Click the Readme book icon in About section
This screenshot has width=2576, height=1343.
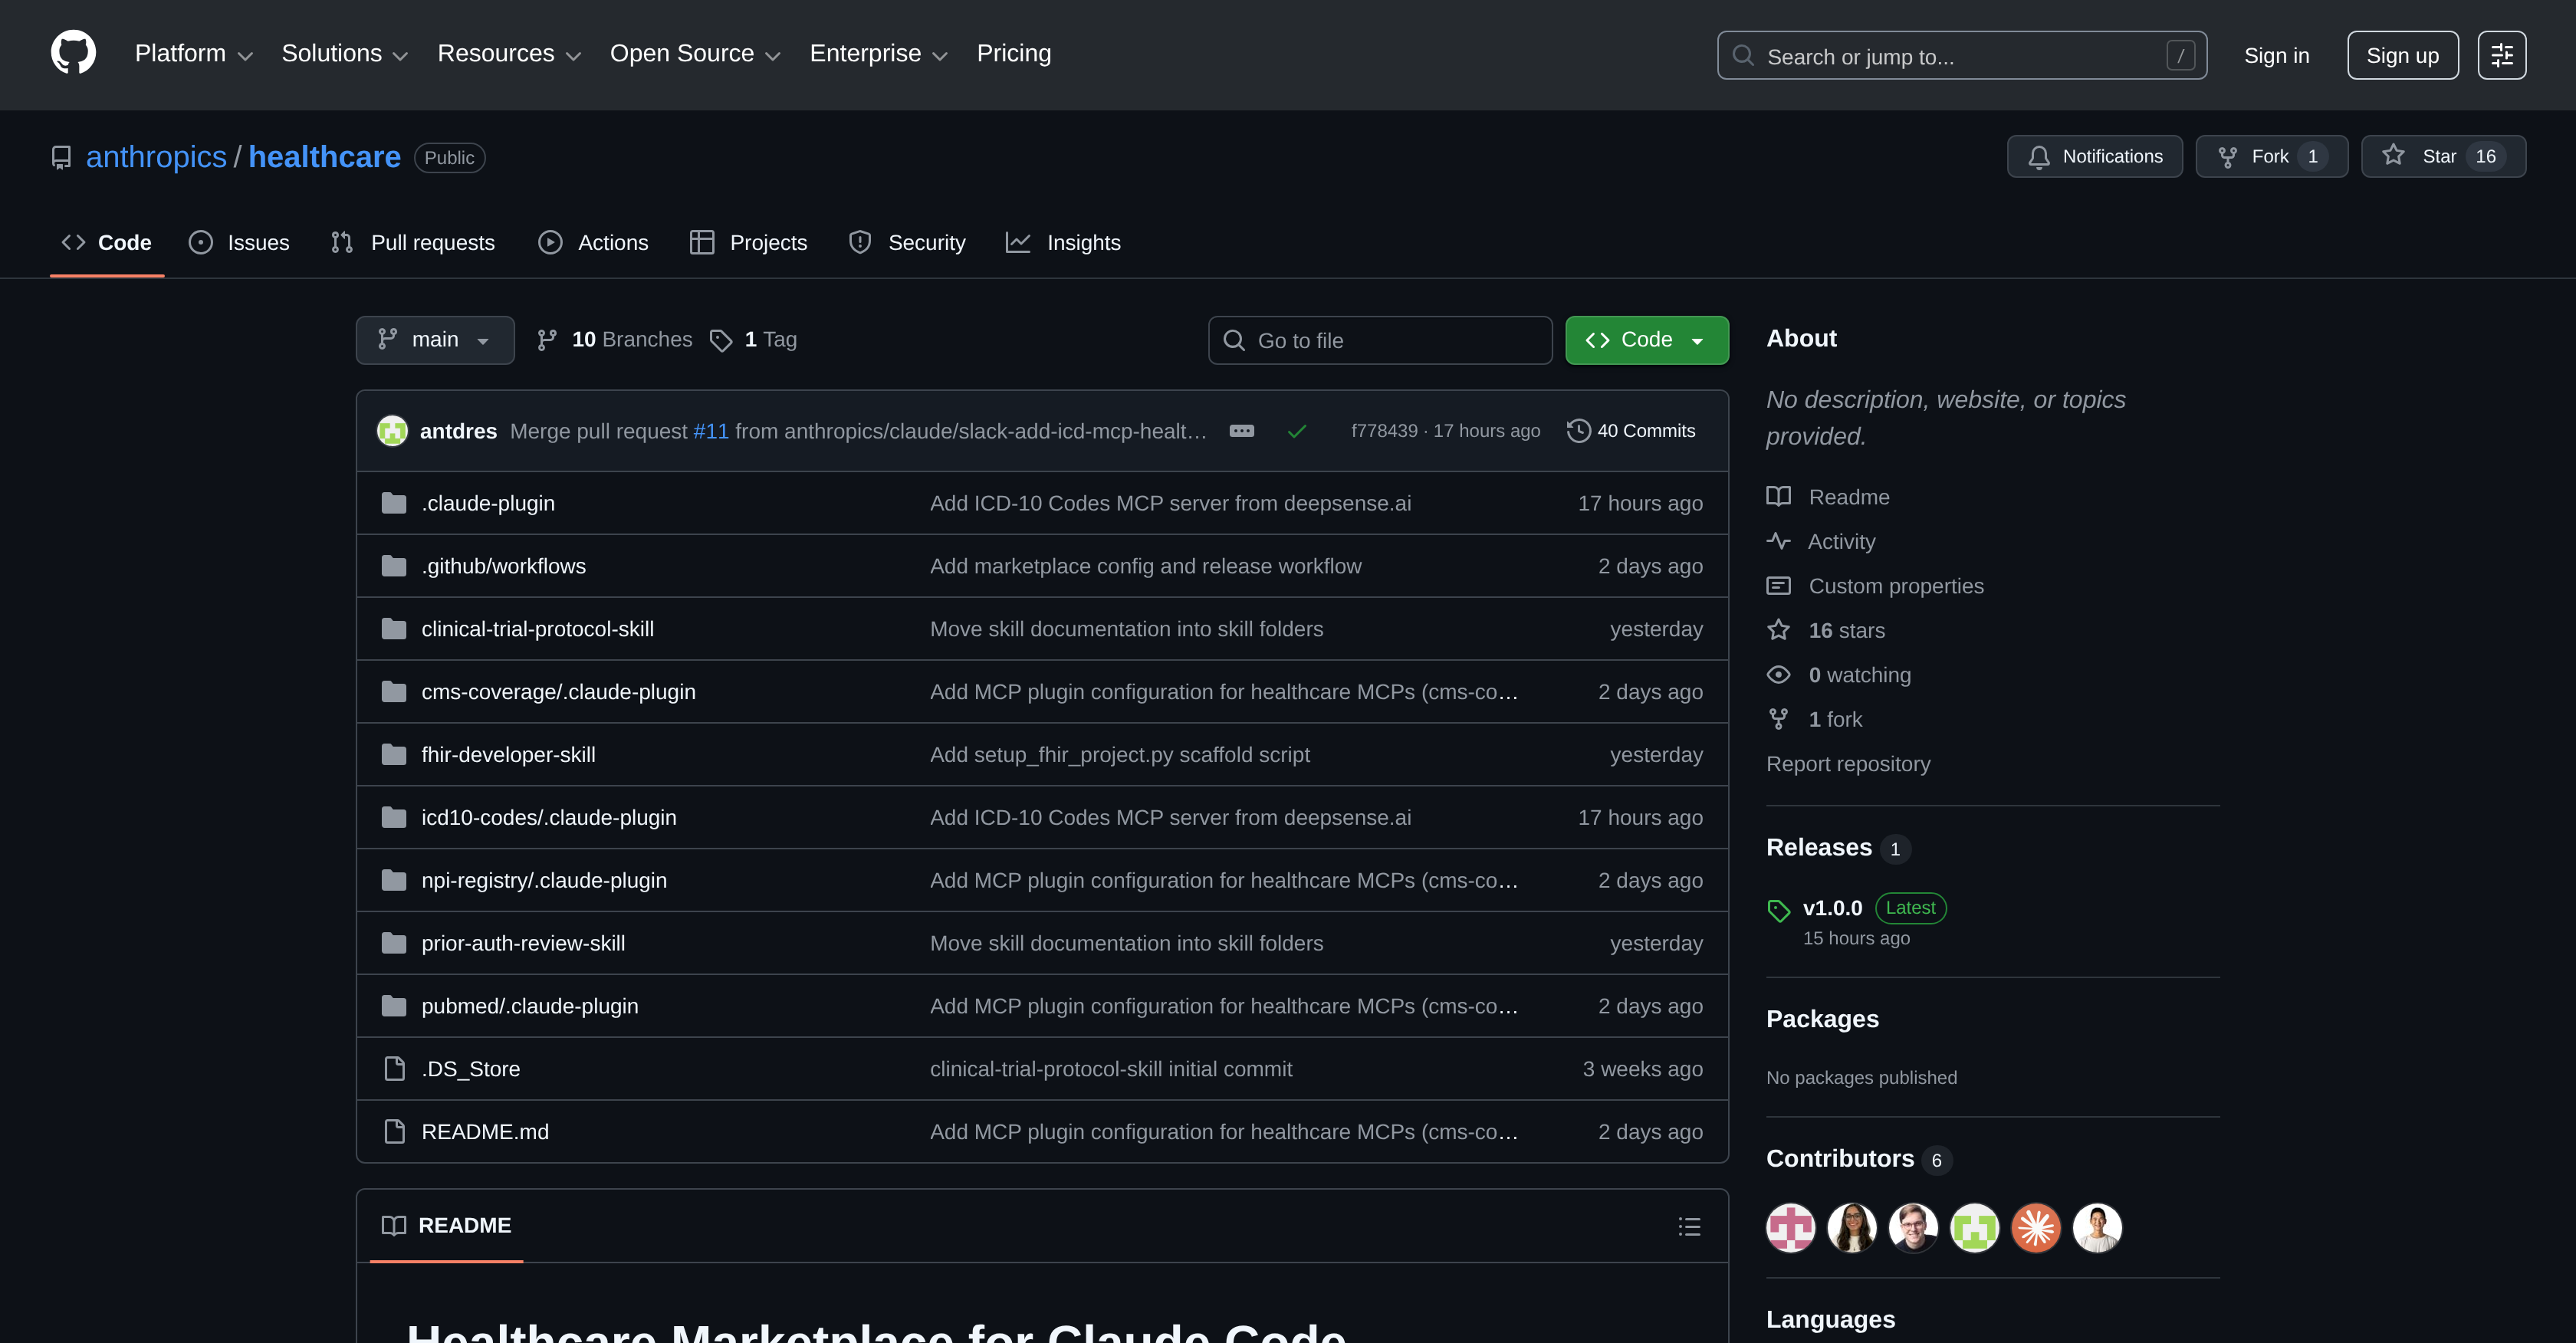(1779, 496)
